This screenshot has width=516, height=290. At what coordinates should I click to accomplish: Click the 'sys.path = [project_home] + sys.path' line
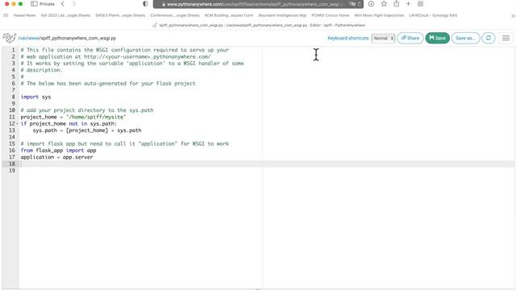coord(87,130)
